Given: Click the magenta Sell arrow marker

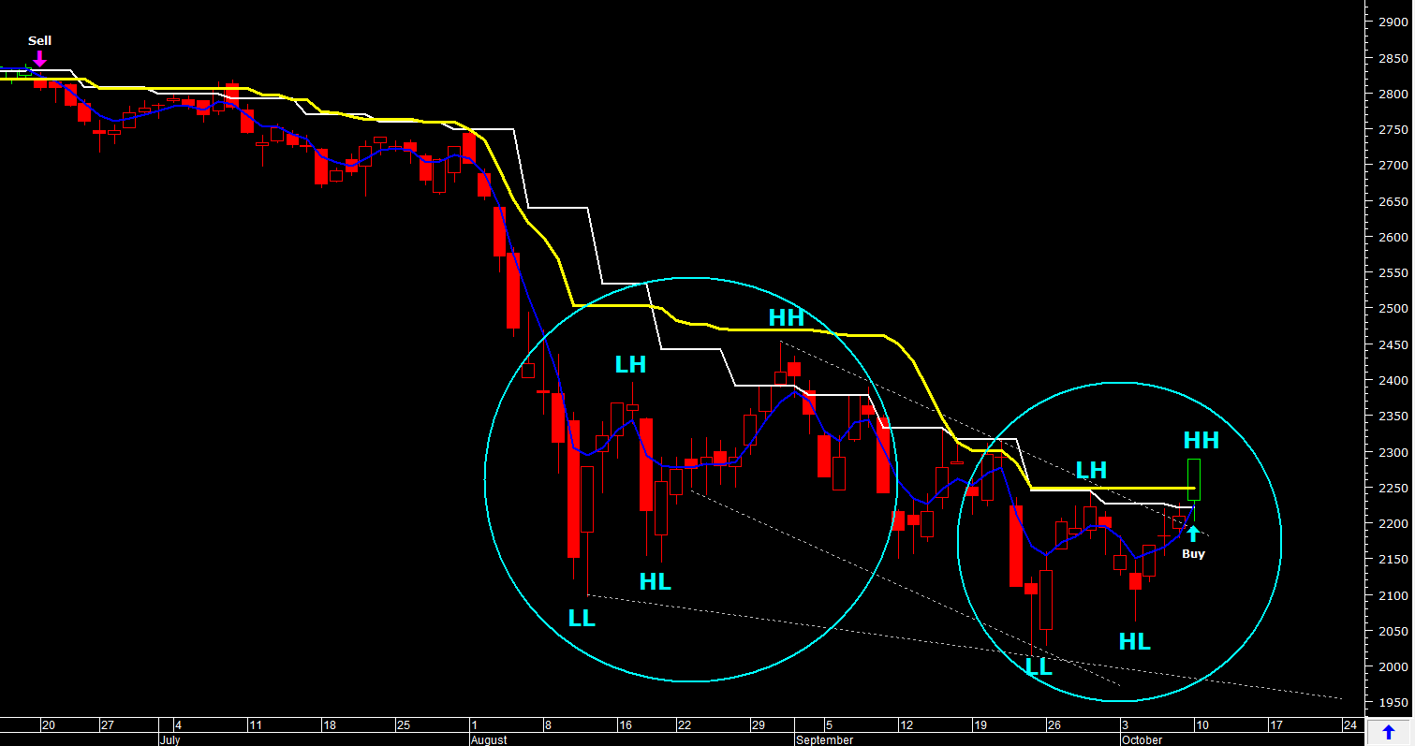Looking at the screenshot, I should point(39,58).
